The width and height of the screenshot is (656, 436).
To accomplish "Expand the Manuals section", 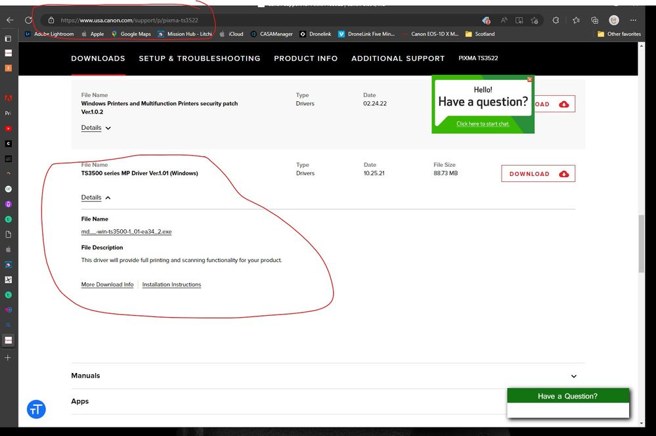I will coord(573,376).
